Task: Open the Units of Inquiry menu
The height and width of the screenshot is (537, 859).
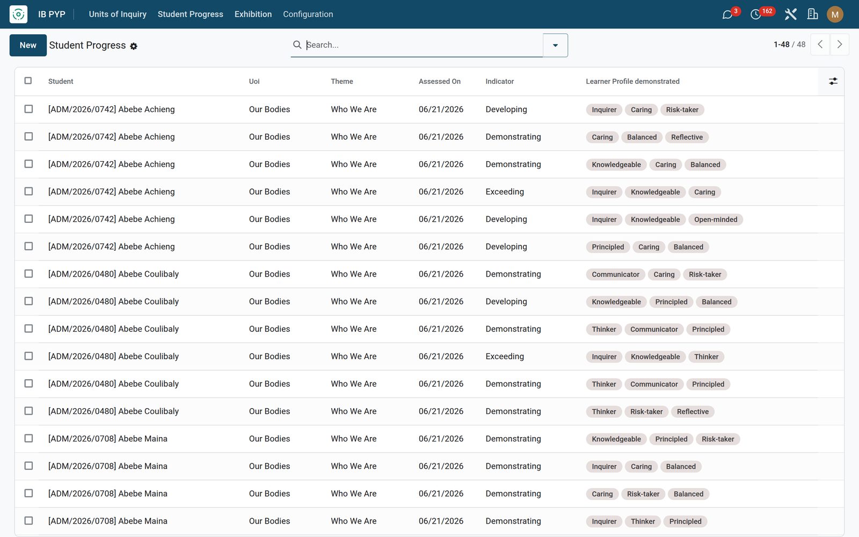Action: pos(118,14)
